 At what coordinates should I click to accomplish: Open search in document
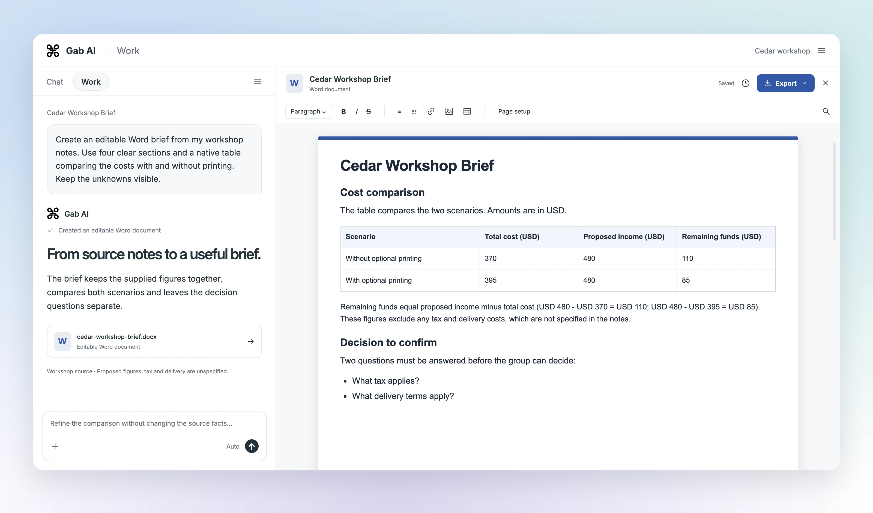pyautogui.click(x=826, y=111)
